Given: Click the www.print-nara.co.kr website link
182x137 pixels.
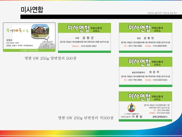Looking at the screenshot, I should coord(162,13).
